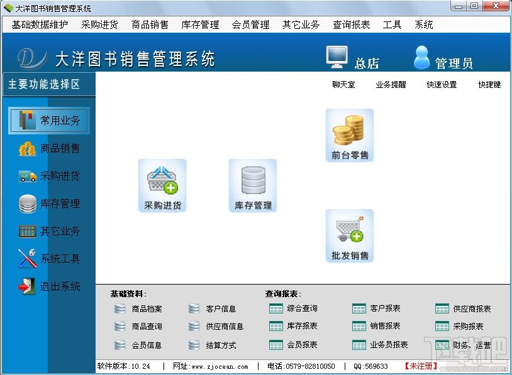Click the 【未注册】 status label
This screenshot has height=375, width=512.
pyautogui.click(x=421, y=366)
